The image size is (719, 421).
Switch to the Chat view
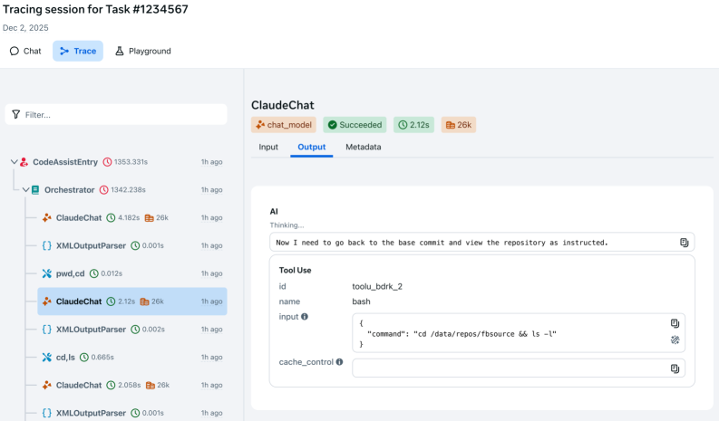tap(25, 51)
